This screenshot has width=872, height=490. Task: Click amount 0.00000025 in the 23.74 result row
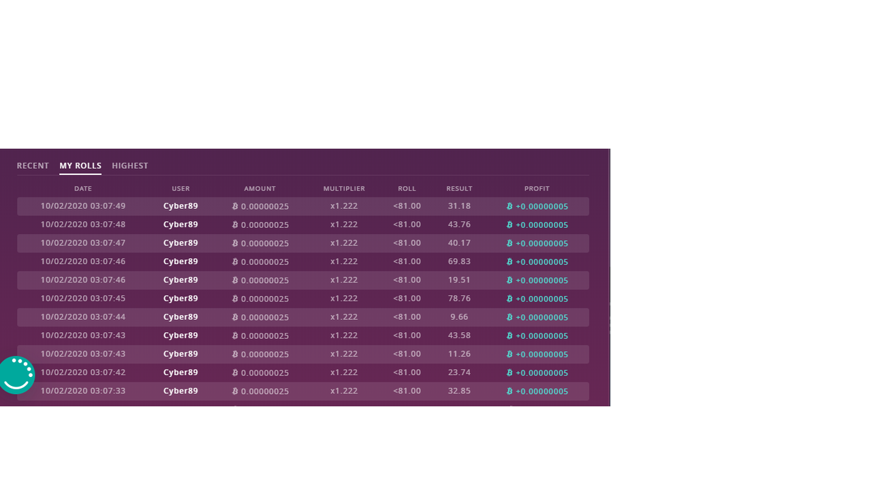pos(265,373)
